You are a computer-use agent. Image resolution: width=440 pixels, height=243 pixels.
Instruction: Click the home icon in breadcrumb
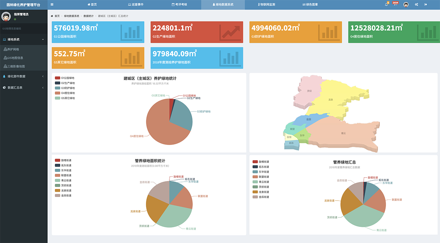tap(52, 16)
